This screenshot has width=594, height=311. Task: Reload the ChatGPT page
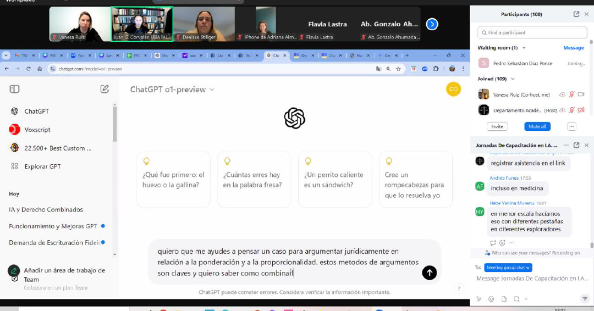29,69
